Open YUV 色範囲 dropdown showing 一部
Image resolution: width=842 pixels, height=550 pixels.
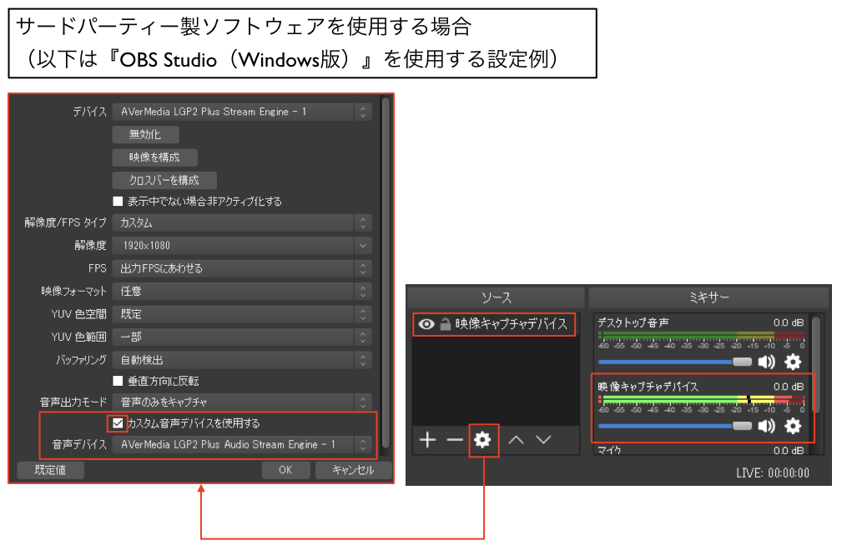(x=242, y=337)
